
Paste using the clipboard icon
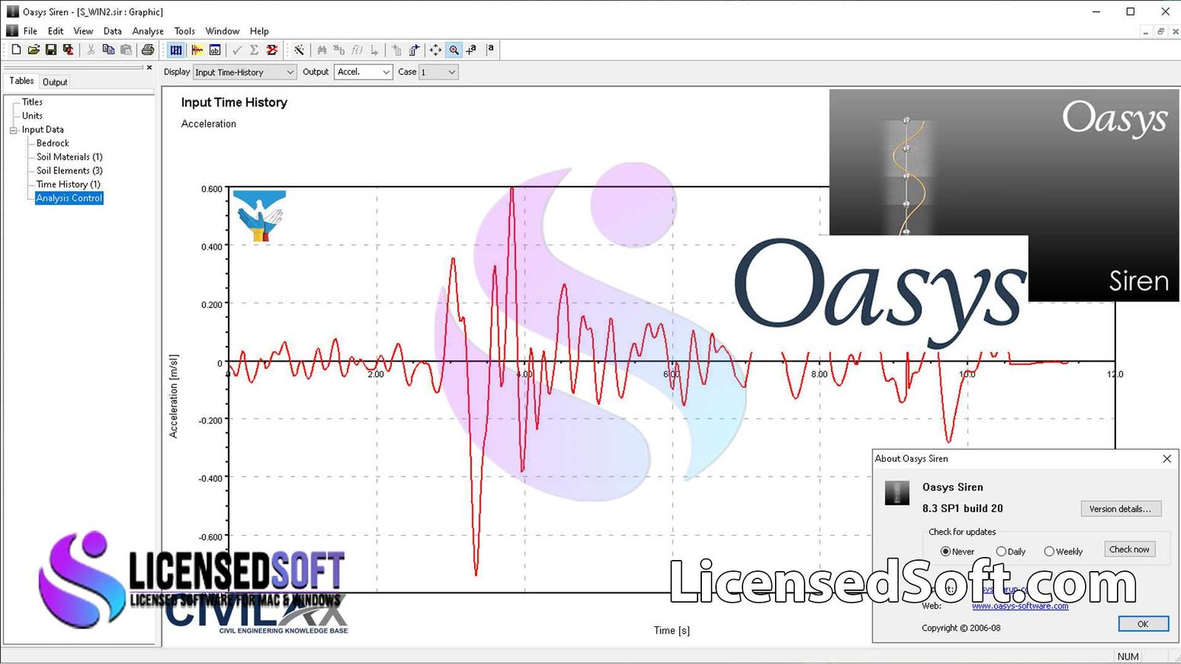coord(126,49)
